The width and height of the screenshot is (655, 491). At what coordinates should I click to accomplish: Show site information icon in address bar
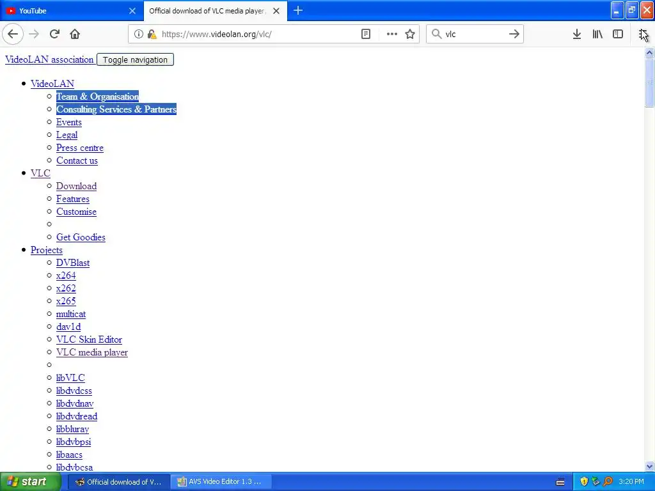139,34
